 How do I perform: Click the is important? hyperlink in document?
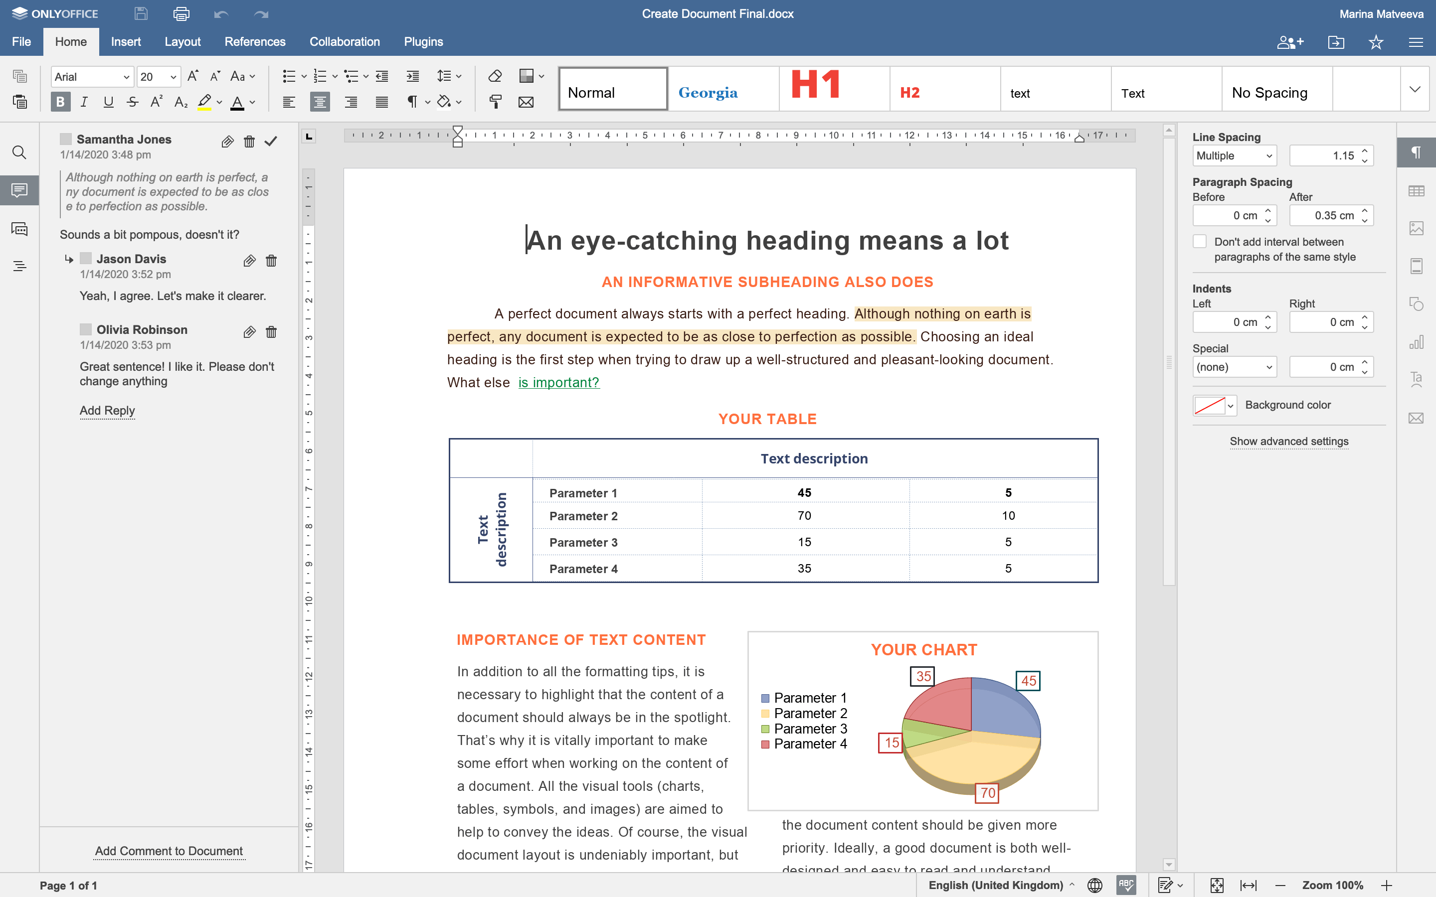point(558,382)
